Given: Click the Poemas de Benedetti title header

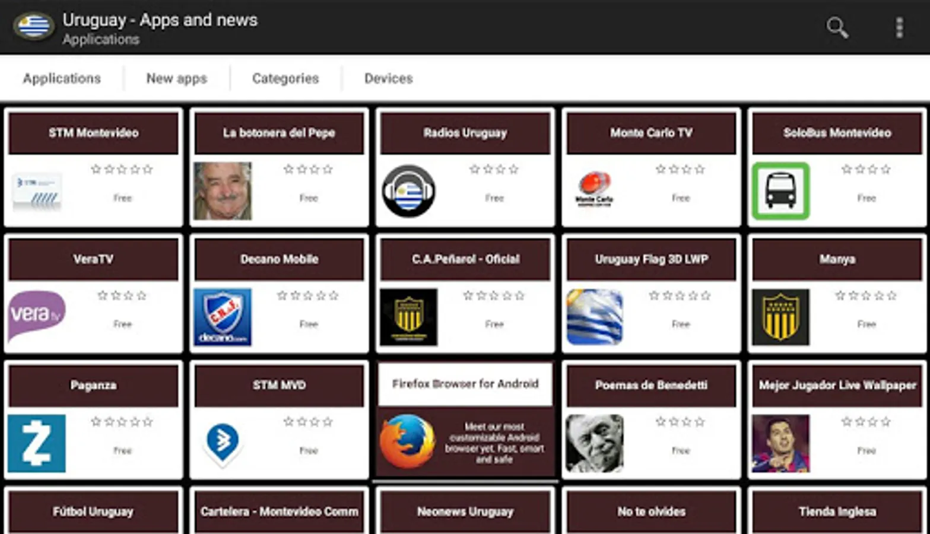Looking at the screenshot, I should coord(651,386).
